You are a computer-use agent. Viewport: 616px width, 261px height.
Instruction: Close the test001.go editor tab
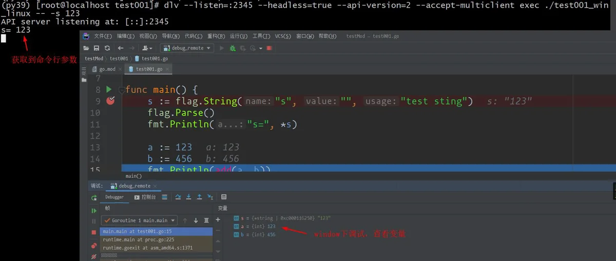click(x=167, y=69)
